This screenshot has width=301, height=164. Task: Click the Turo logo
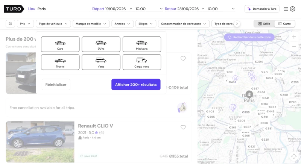[x=14, y=9]
